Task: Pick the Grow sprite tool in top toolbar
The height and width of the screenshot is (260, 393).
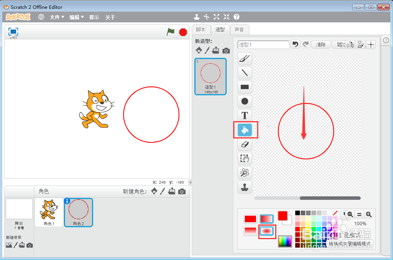Action: tap(217, 17)
